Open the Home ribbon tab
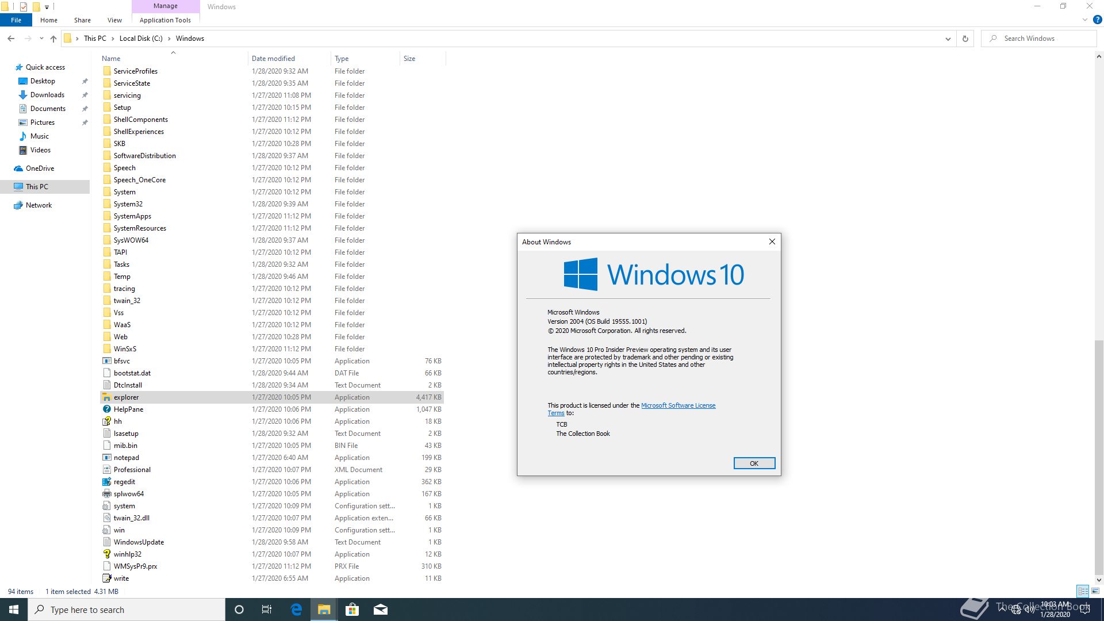The width and height of the screenshot is (1104, 621). point(49,20)
